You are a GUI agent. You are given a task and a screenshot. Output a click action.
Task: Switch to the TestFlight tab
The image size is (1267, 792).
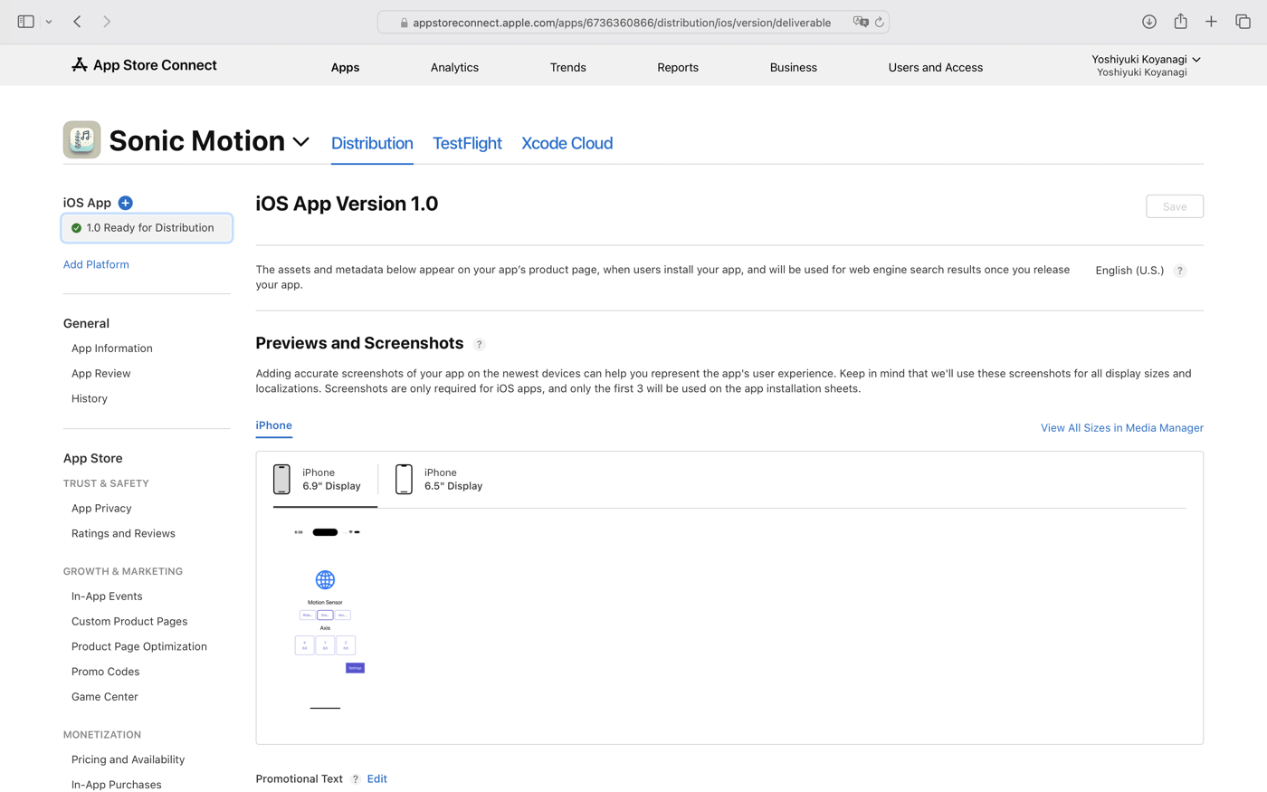pyautogui.click(x=466, y=143)
